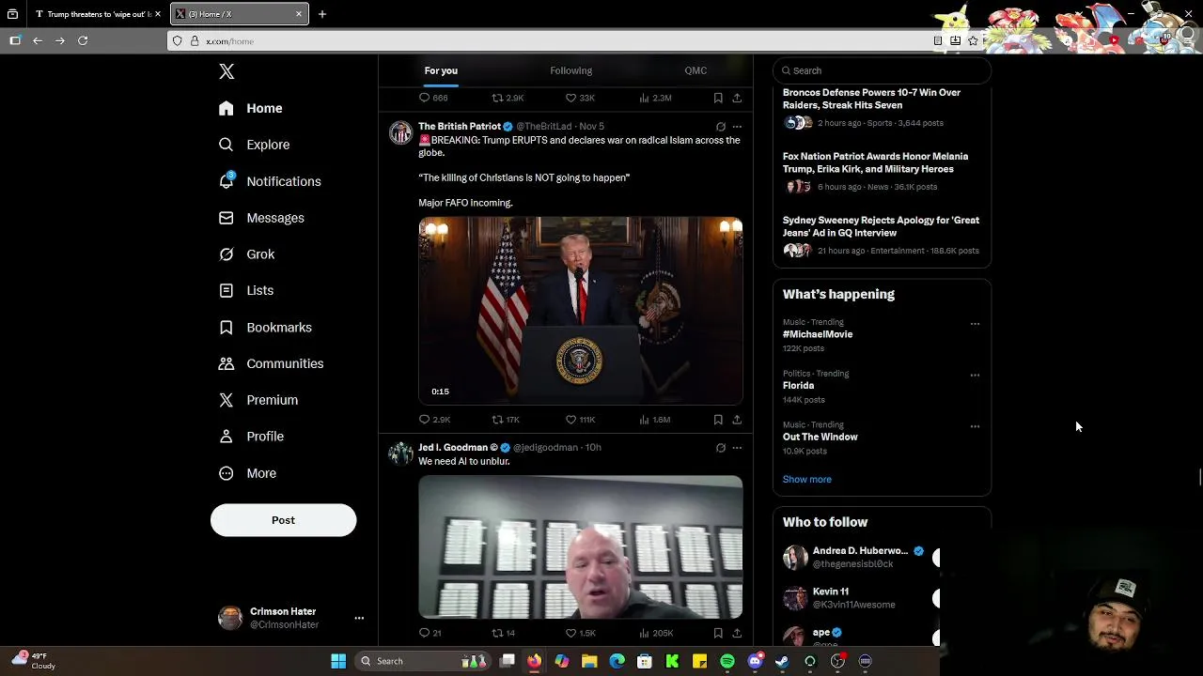Open Bookmarks from the sidebar

264,328
